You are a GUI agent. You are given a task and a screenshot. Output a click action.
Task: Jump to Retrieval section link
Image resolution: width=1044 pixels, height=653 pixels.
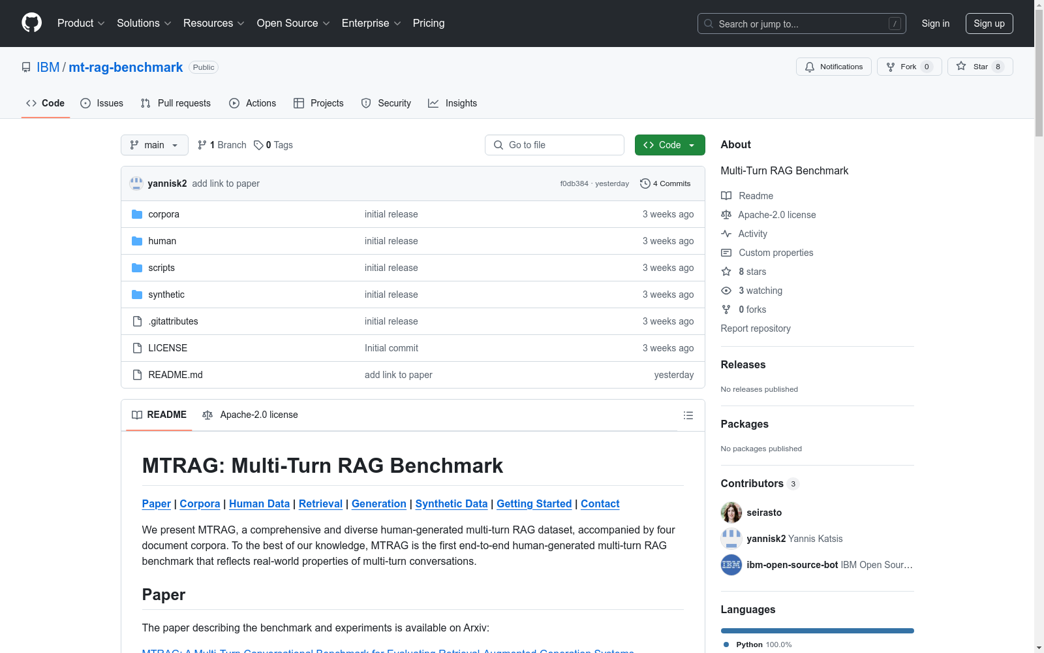pos(320,503)
